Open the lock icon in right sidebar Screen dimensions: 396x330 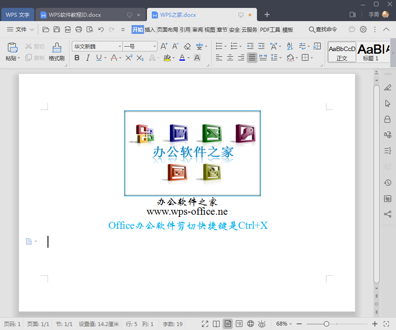(x=387, y=119)
